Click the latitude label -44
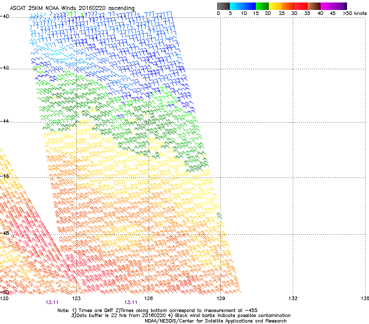369x324 pixels. pos(4,121)
